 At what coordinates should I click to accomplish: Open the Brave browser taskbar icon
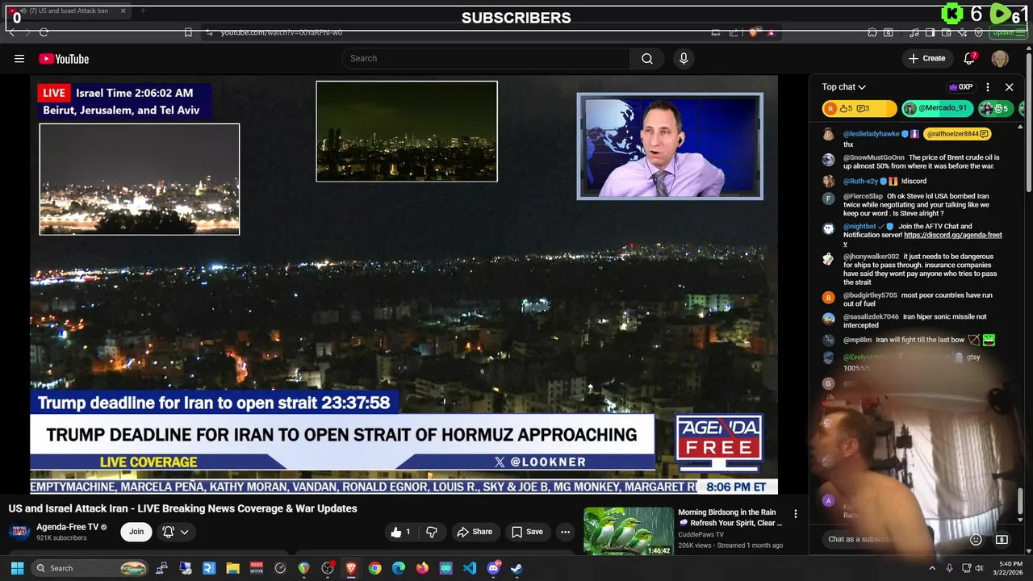pyautogui.click(x=351, y=568)
